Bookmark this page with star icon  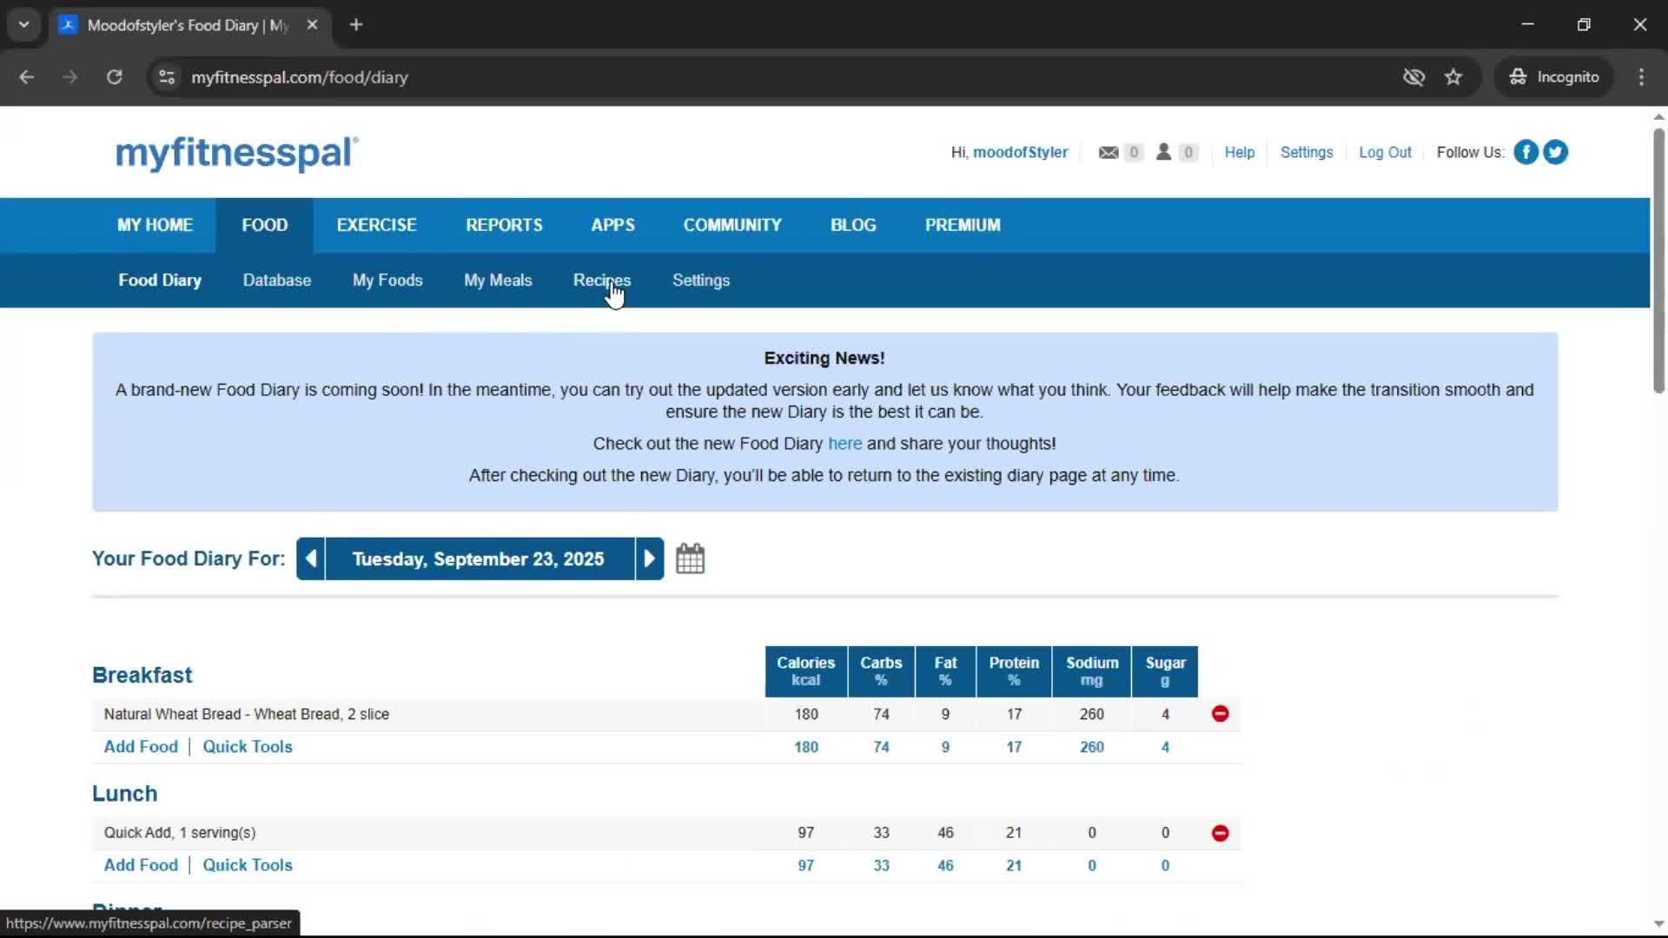pos(1453,77)
